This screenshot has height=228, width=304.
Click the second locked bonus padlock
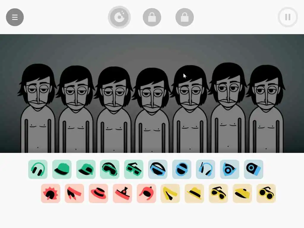coord(185,17)
